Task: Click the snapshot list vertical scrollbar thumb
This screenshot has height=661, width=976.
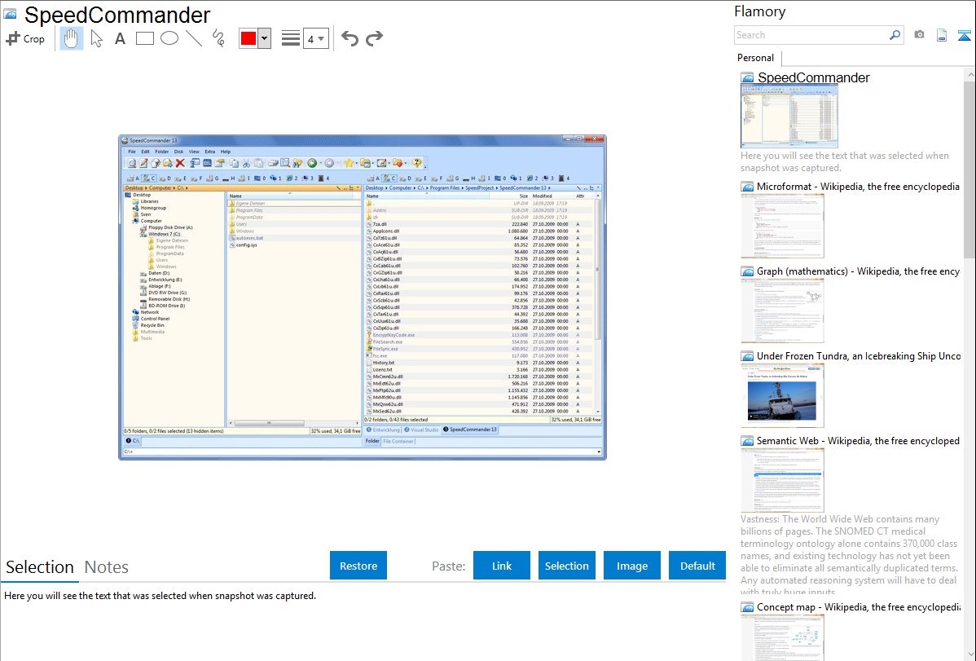Action: (969, 170)
